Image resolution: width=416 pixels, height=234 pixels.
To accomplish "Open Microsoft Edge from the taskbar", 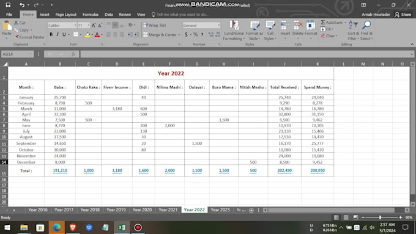I will click(56, 227).
